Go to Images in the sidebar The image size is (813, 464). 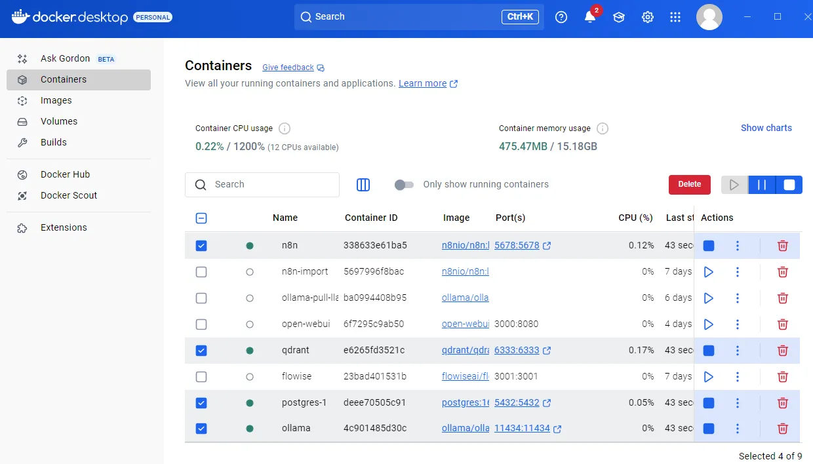click(56, 100)
